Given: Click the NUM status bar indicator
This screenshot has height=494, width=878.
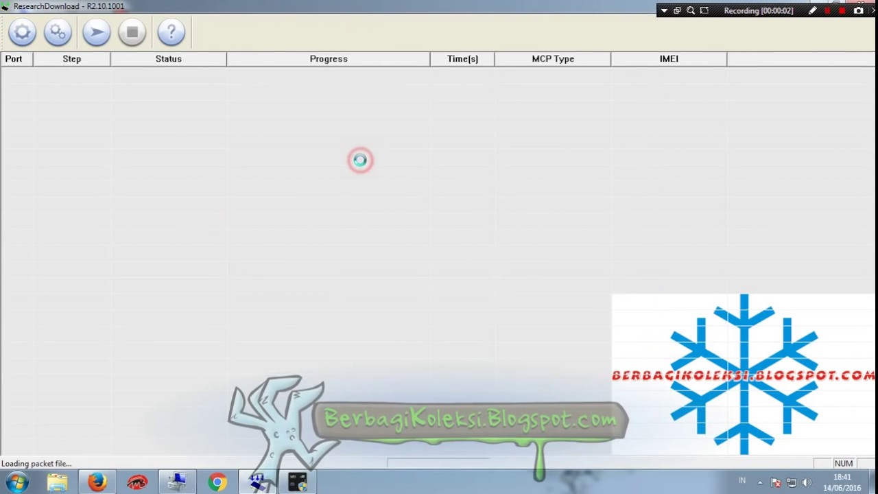Looking at the screenshot, I should pos(844,463).
